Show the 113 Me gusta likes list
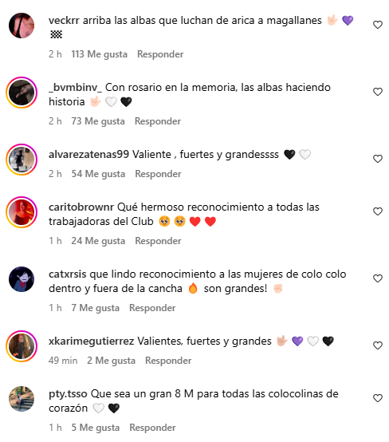The height and width of the screenshot is (442, 389). (x=99, y=54)
